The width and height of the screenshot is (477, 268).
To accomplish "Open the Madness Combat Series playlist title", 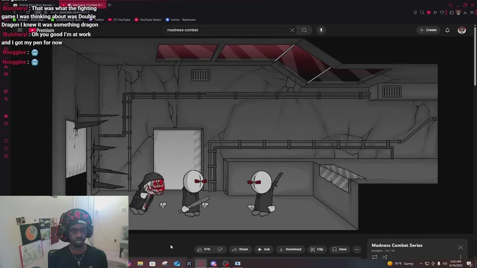I will [397, 245].
